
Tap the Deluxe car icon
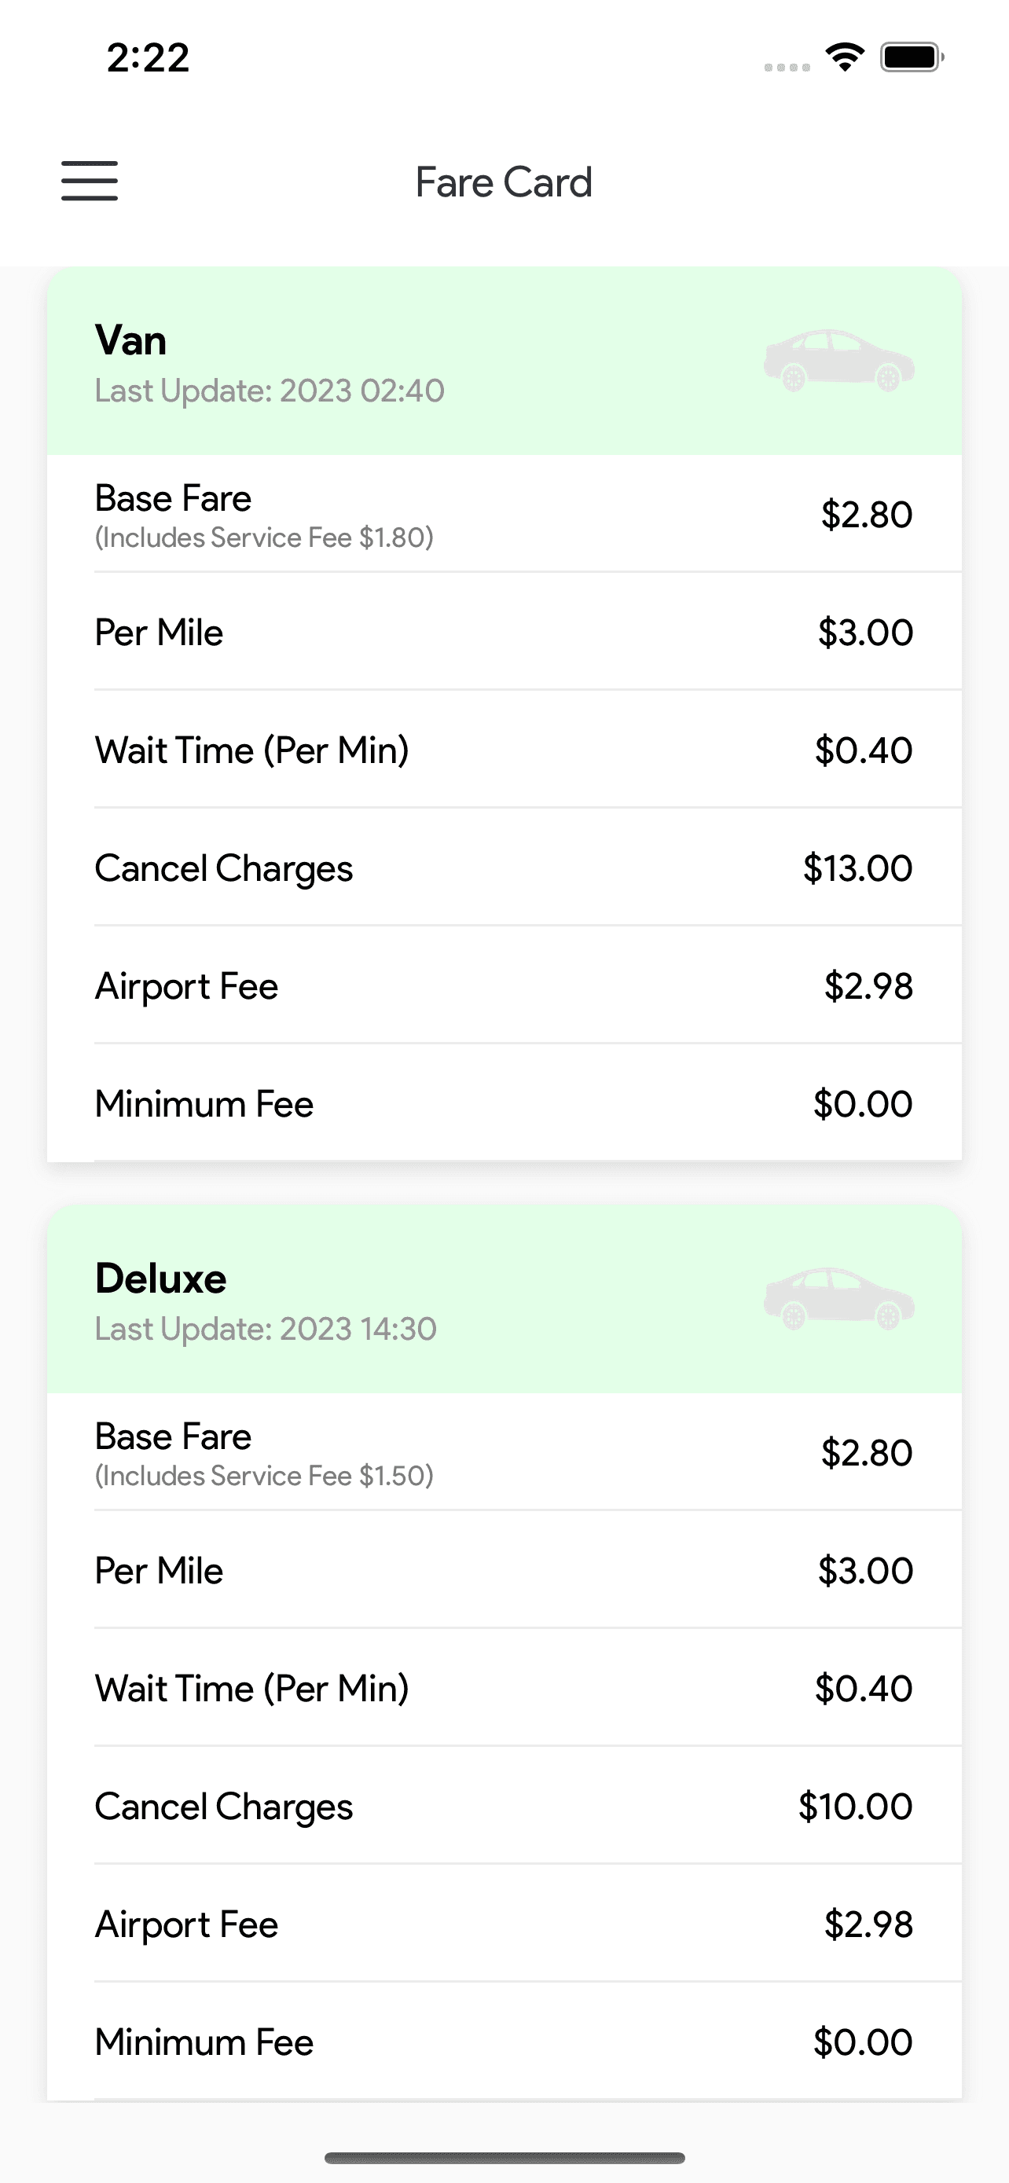838,1299
